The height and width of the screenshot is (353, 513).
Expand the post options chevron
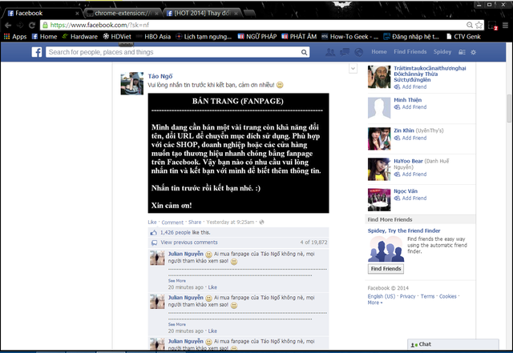[353, 69]
